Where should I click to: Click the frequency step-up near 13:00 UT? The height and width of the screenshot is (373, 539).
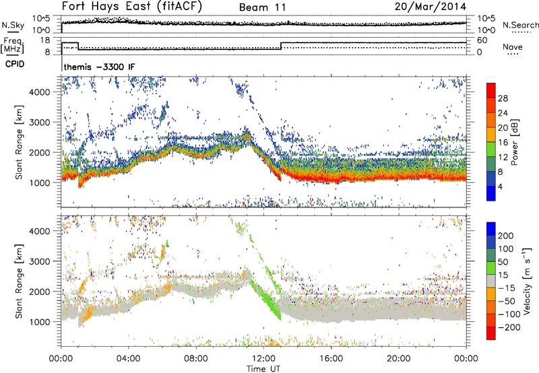pyautogui.click(x=281, y=46)
